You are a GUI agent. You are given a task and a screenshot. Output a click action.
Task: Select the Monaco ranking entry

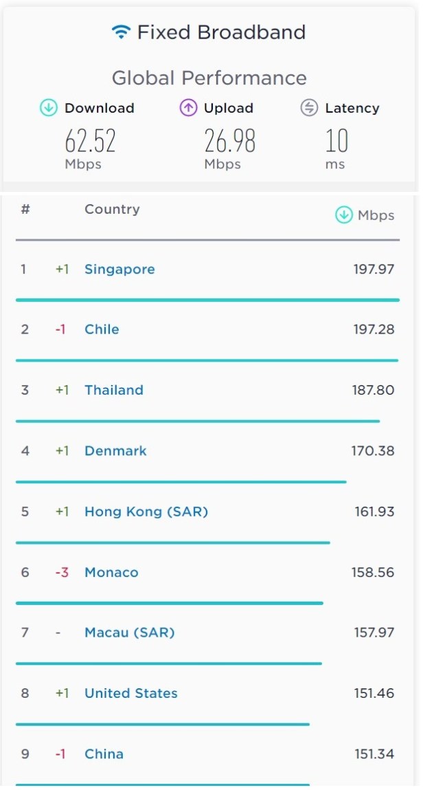[x=111, y=572]
